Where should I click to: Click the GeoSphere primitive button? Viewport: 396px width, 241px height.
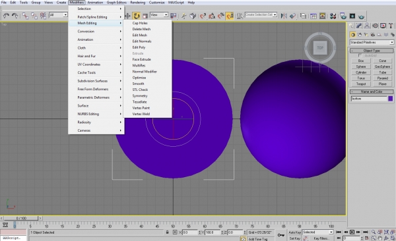click(x=382, y=67)
